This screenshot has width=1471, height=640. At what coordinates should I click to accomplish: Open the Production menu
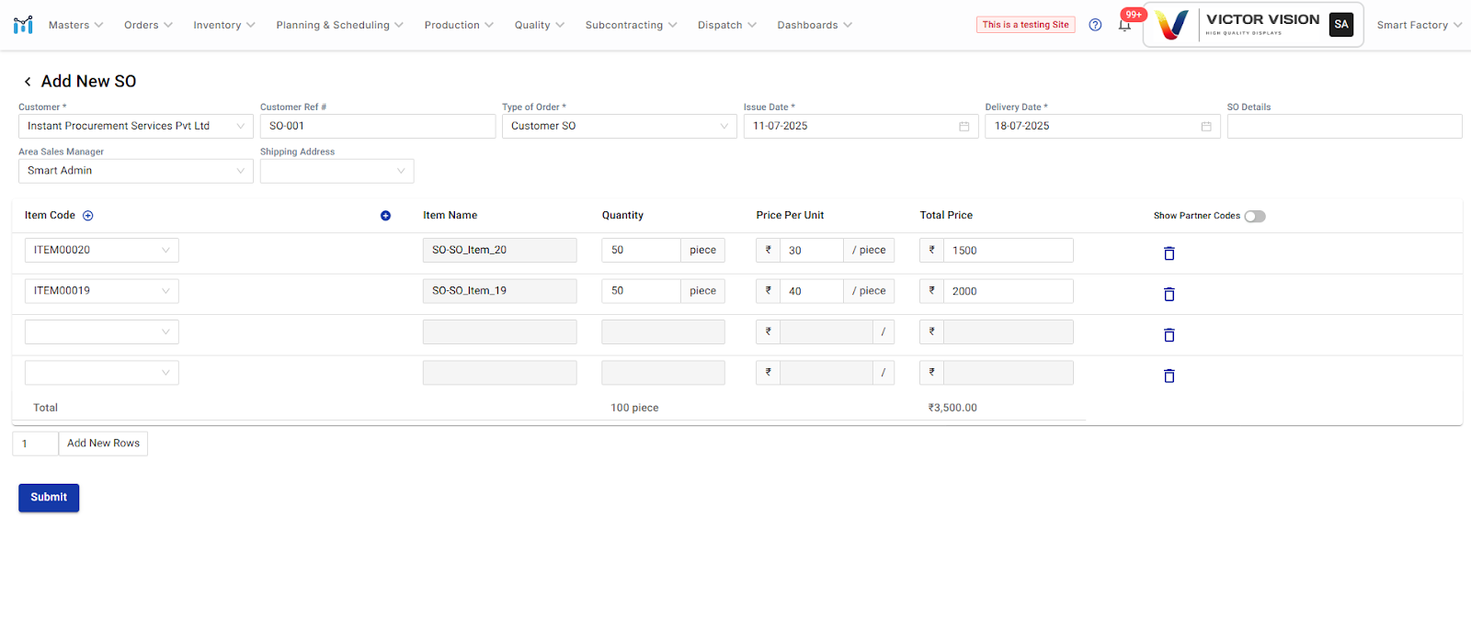[x=458, y=25]
